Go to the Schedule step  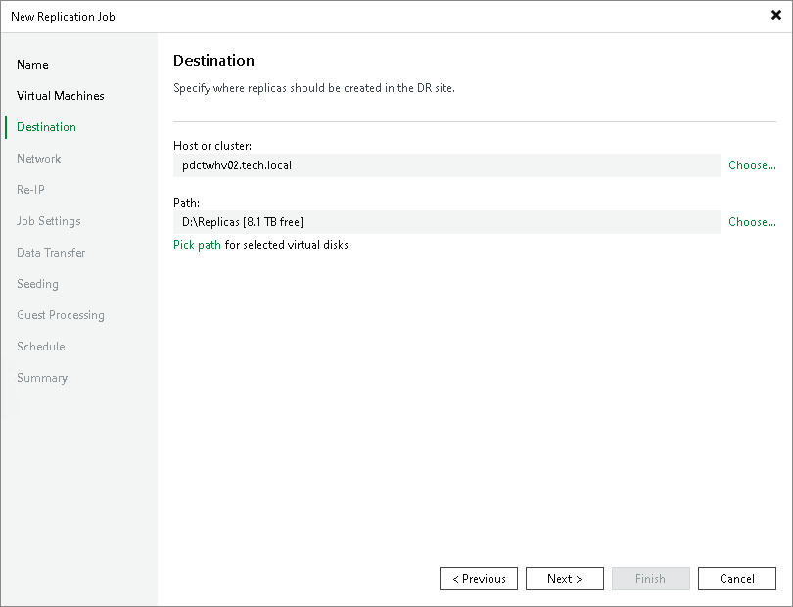(x=40, y=346)
